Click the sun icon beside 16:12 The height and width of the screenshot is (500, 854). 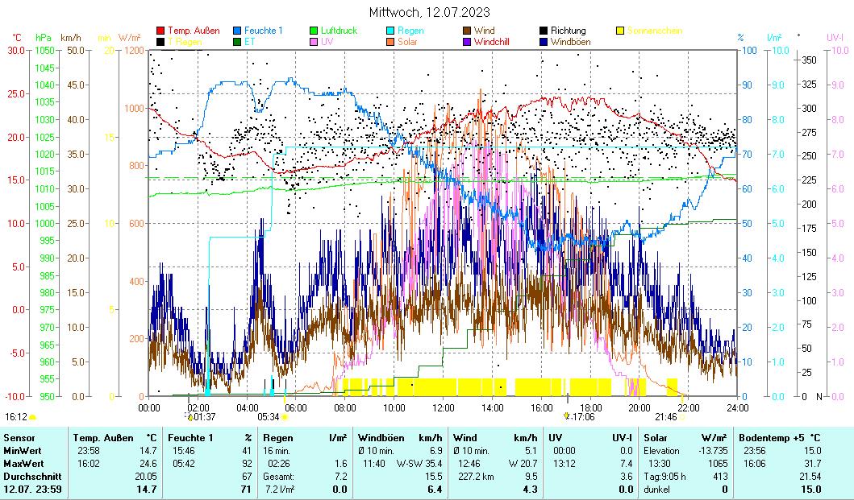(x=33, y=417)
